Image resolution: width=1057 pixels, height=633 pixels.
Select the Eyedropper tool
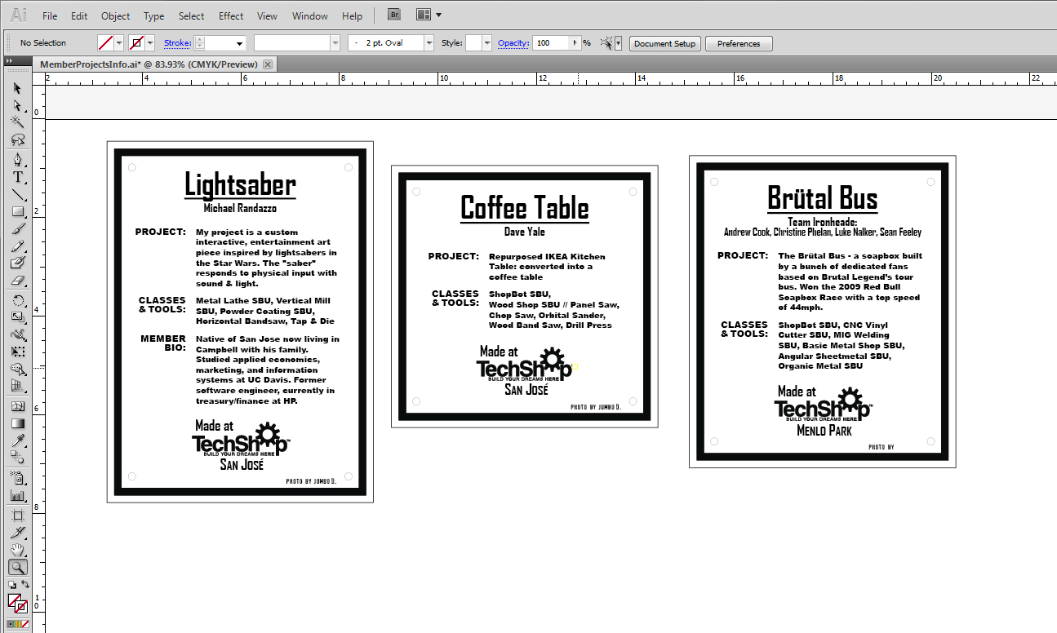(x=17, y=440)
